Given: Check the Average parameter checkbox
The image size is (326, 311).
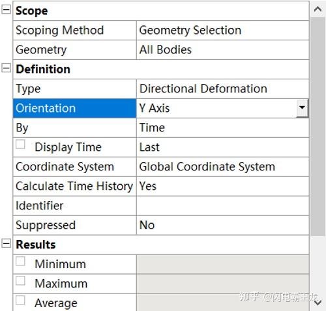Looking at the screenshot, I should [x=20, y=300].
